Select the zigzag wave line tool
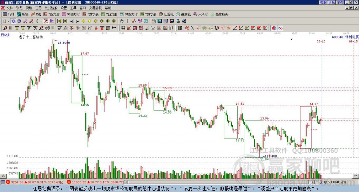 click(x=153, y=28)
